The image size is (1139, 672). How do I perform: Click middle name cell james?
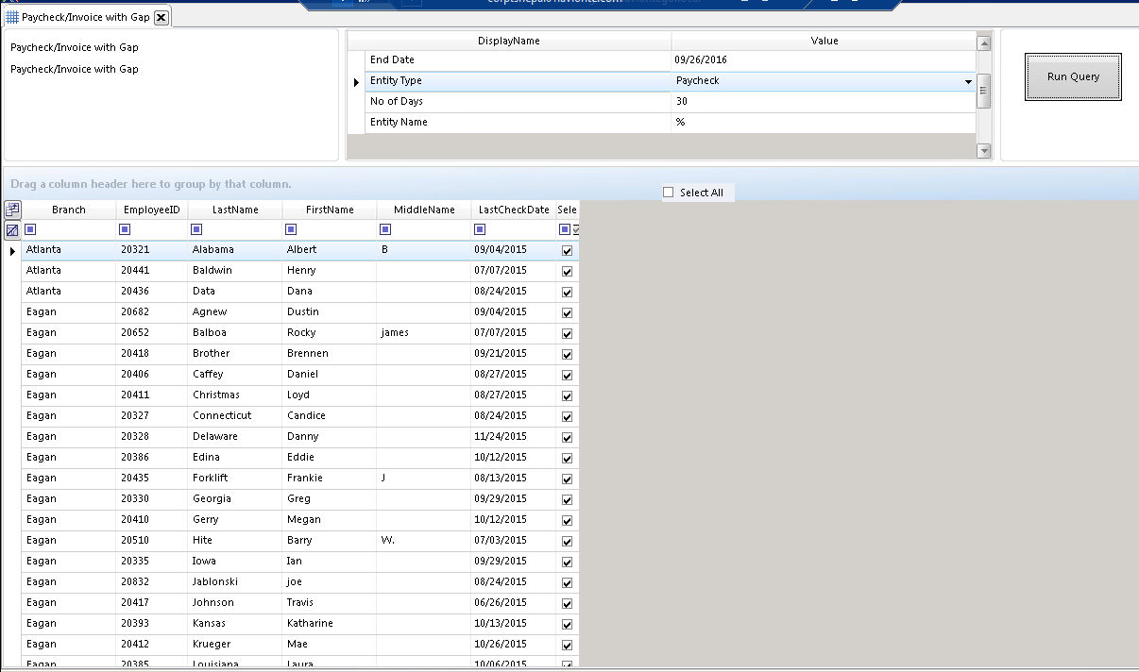tap(424, 332)
